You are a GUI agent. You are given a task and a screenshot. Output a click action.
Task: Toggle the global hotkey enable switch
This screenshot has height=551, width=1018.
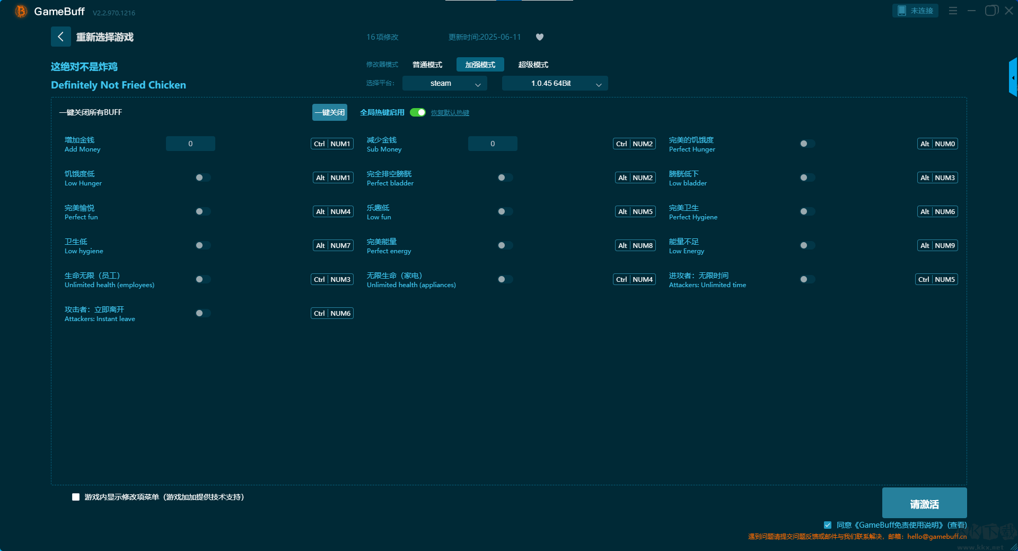418,112
